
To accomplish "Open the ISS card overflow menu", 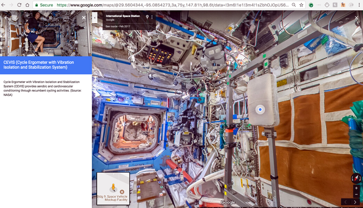I will [152, 16].
